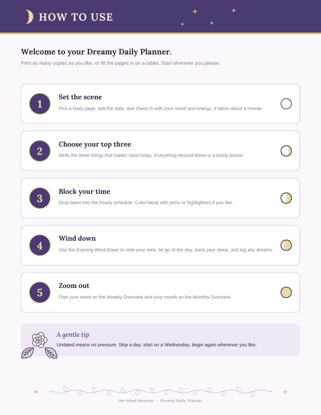This screenshot has width=321, height=415.
Task: Click the Zoom out heading
Action: click(x=74, y=286)
